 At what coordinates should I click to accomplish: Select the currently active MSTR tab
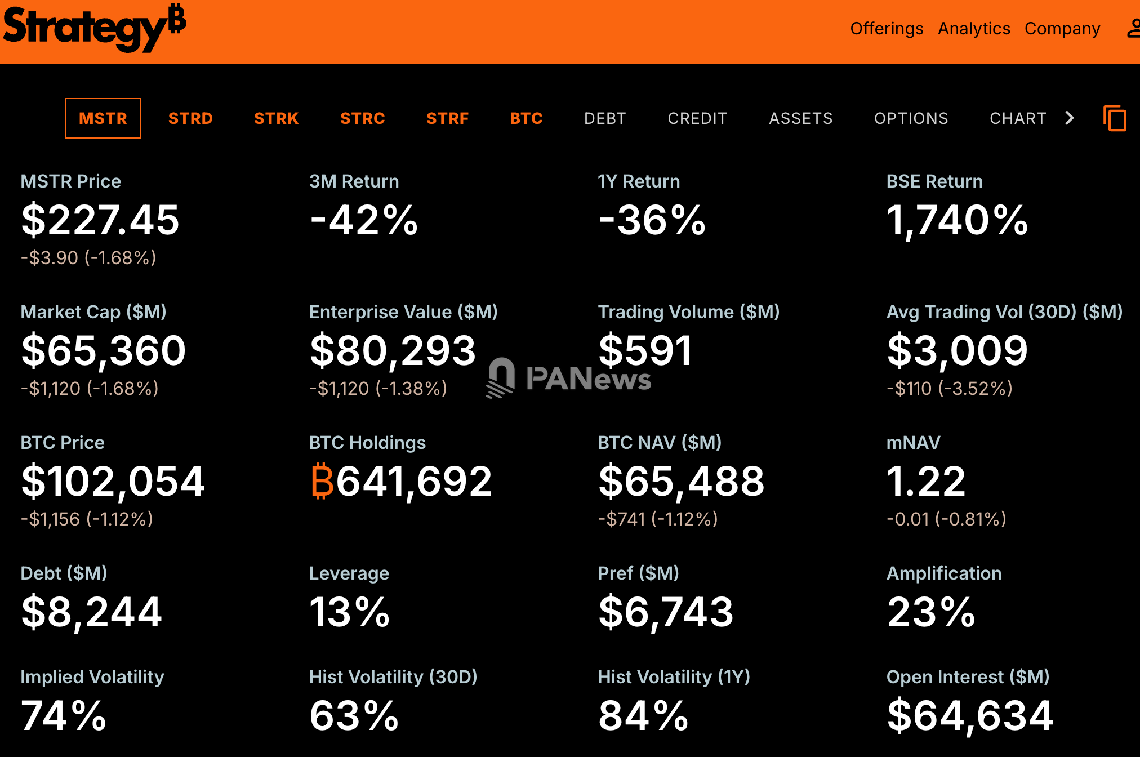pyautogui.click(x=103, y=118)
